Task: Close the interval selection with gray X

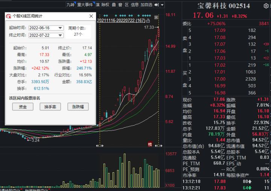Action: click(x=156, y=17)
